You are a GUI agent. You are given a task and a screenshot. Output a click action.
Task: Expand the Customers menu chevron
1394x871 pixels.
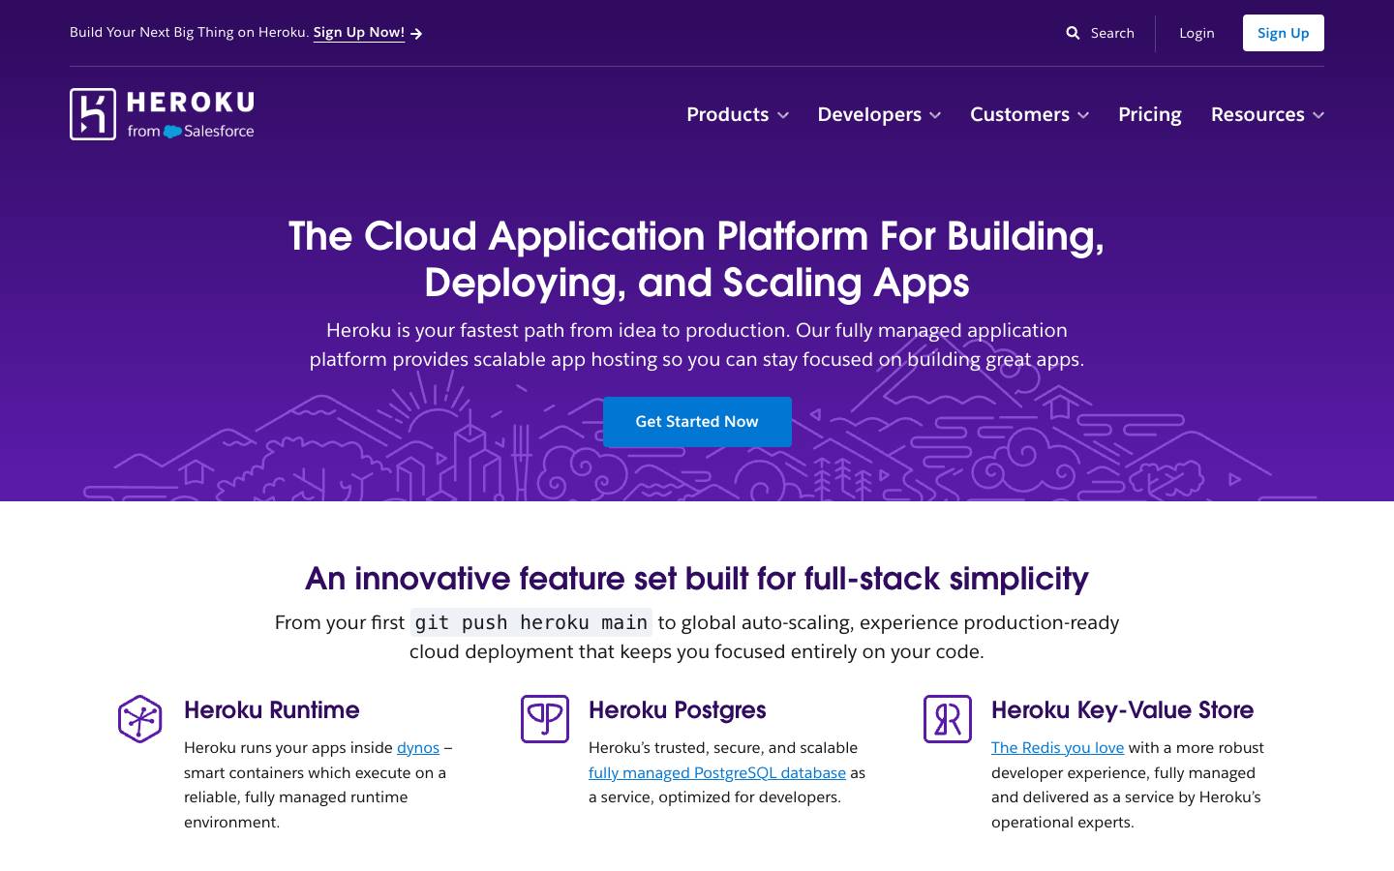click(x=1083, y=115)
